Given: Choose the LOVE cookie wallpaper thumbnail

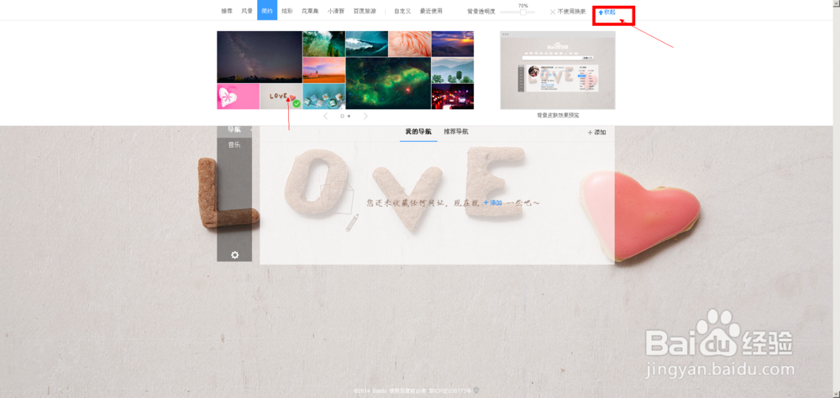Looking at the screenshot, I should 281,97.
